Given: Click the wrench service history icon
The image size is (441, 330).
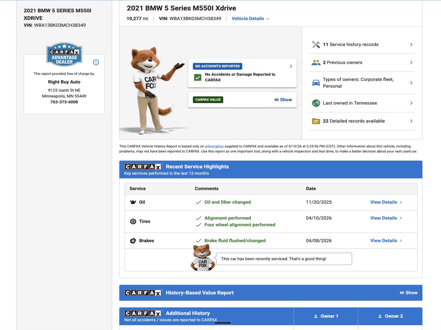Looking at the screenshot, I should point(316,45).
